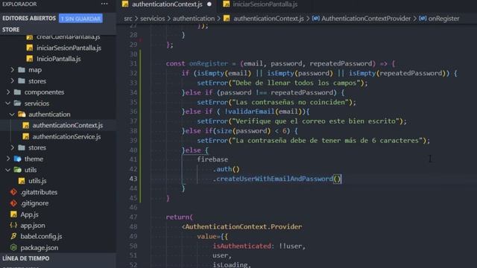The height and width of the screenshot is (268, 477).
Task: Select authenticationContext.js in the tree
Action: click(x=68, y=126)
